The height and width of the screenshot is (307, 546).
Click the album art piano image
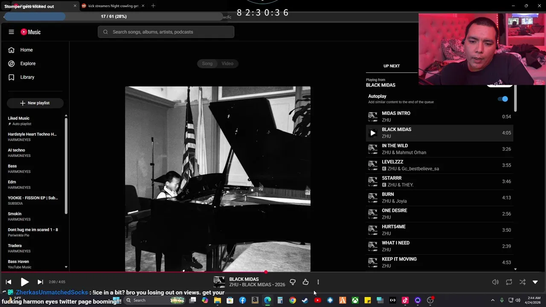[x=218, y=179]
